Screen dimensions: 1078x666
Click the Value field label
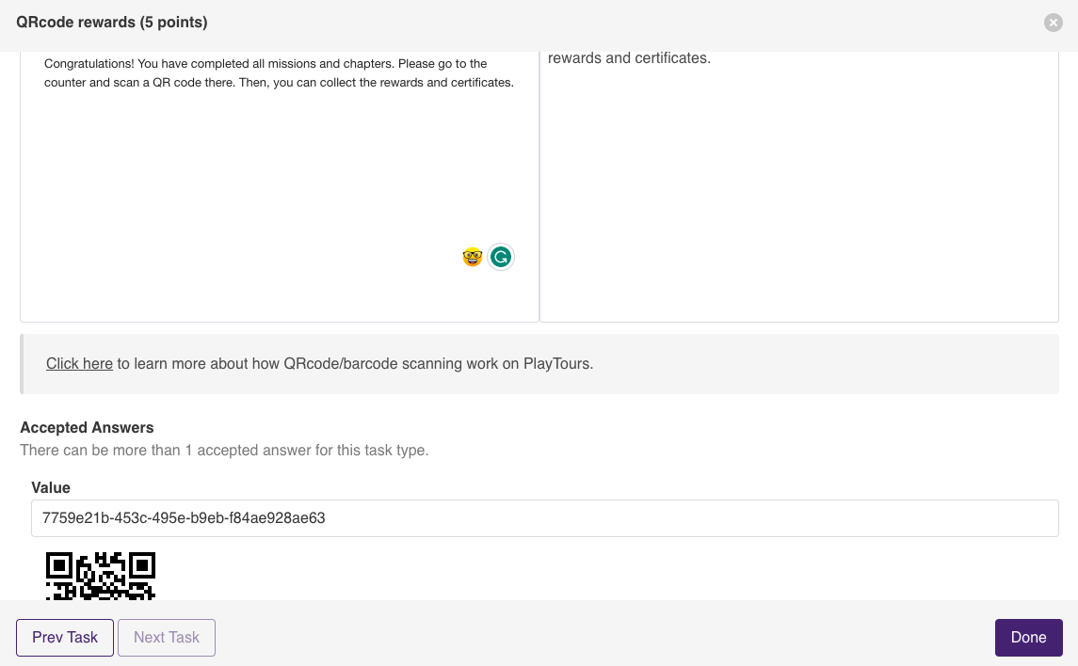[x=51, y=487]
